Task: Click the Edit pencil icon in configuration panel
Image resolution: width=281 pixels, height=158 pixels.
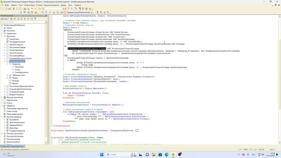Action: coord(14,18)
